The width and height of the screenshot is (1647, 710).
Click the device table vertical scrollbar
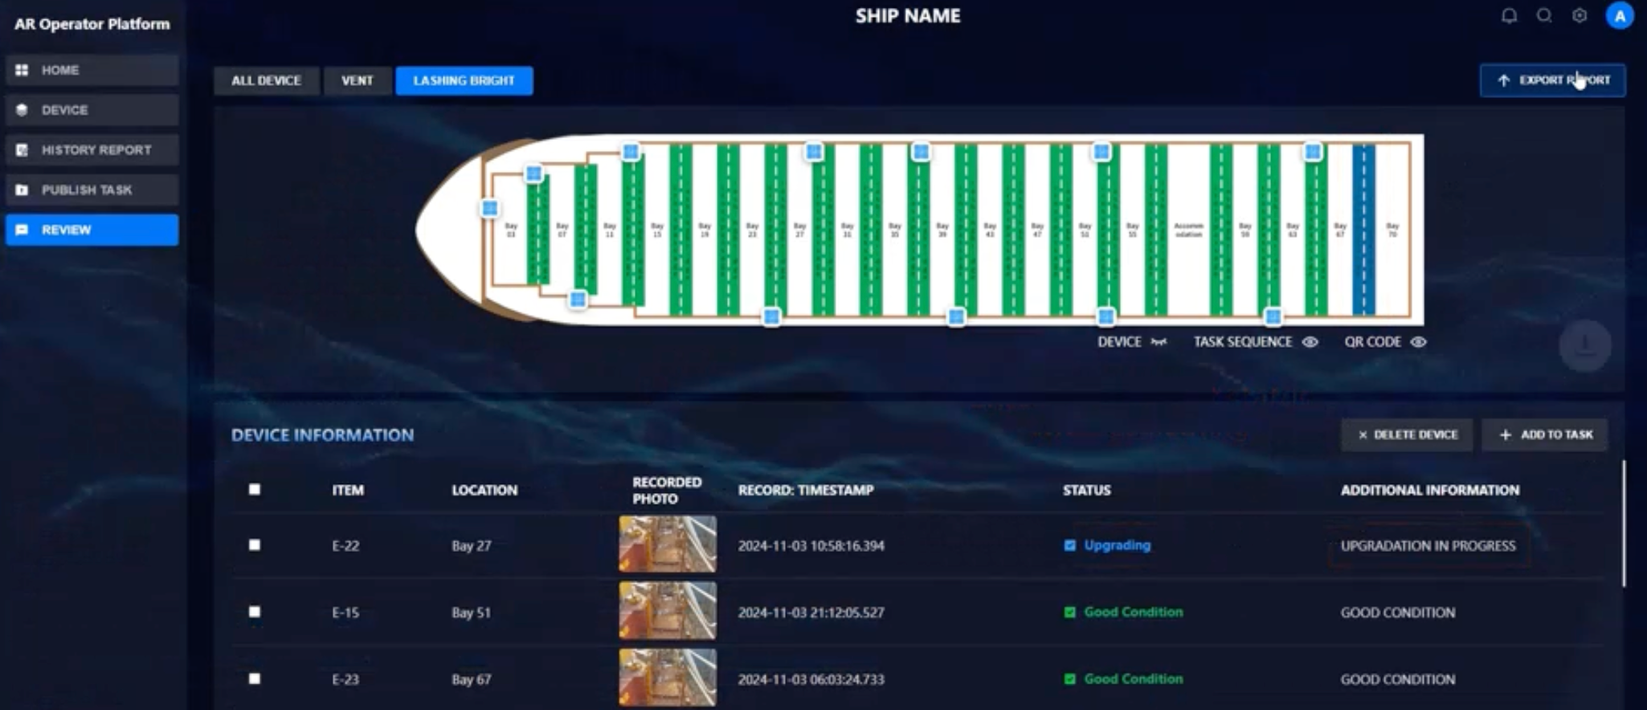point(1623,524)
